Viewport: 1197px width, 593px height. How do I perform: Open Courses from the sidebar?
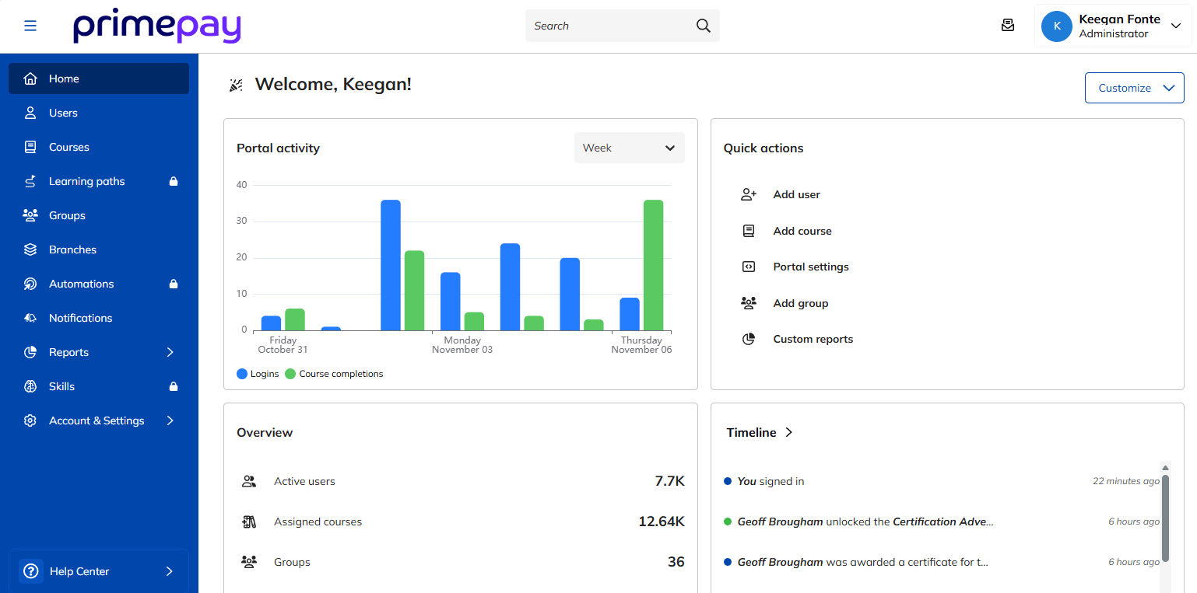tap(68, 147)
